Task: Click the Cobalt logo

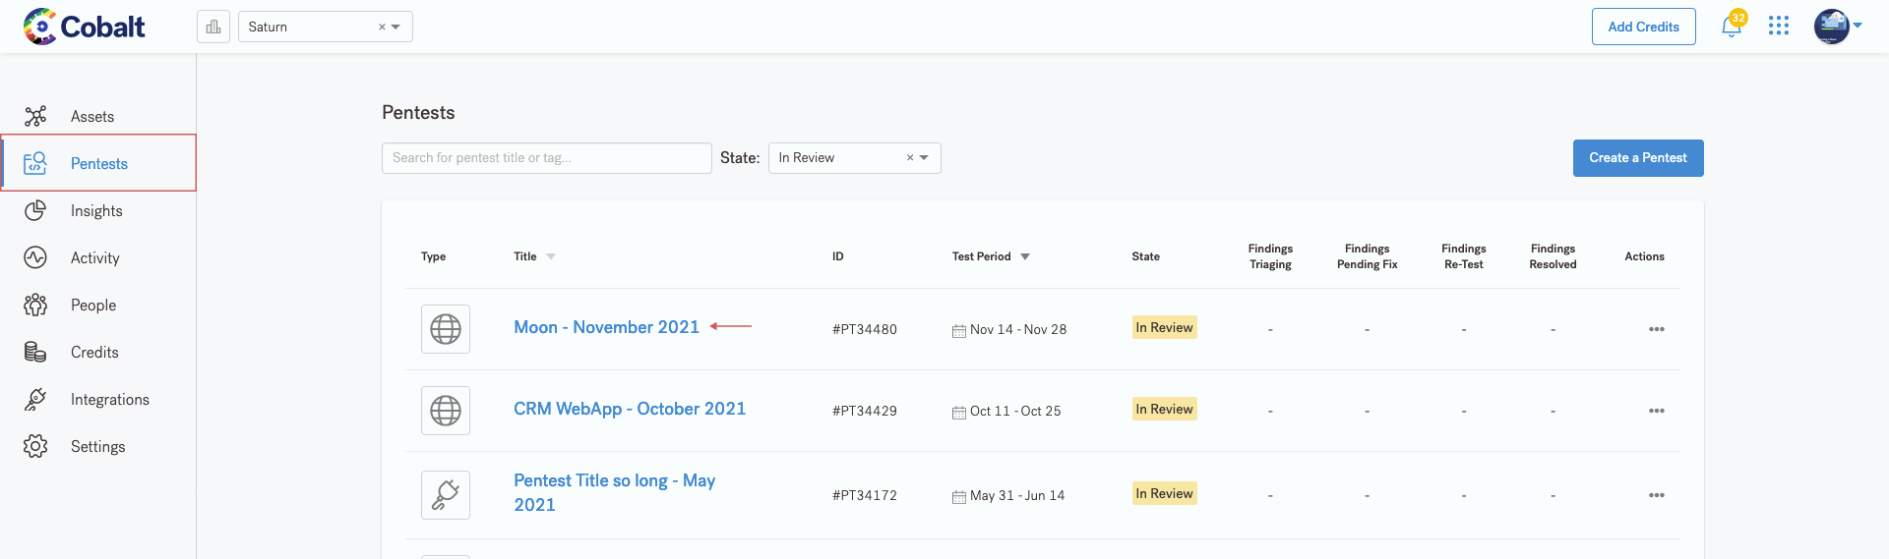Action: (x=85, y=27)
